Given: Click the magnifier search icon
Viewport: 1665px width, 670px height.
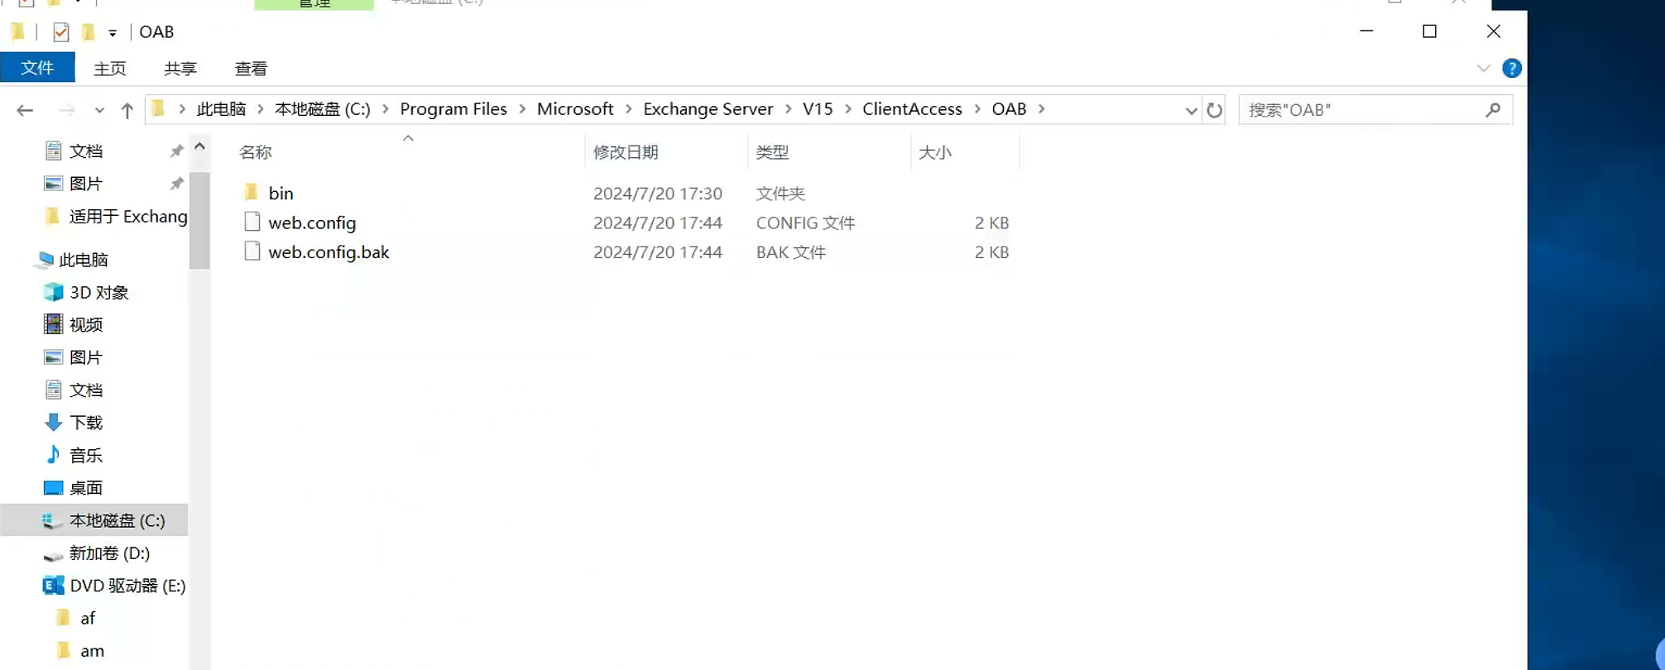Looking at the screenshot, I should tap(1494, 110).
